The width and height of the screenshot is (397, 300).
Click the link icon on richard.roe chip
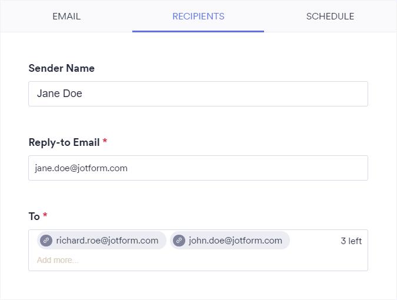click(x=46, y=241)
